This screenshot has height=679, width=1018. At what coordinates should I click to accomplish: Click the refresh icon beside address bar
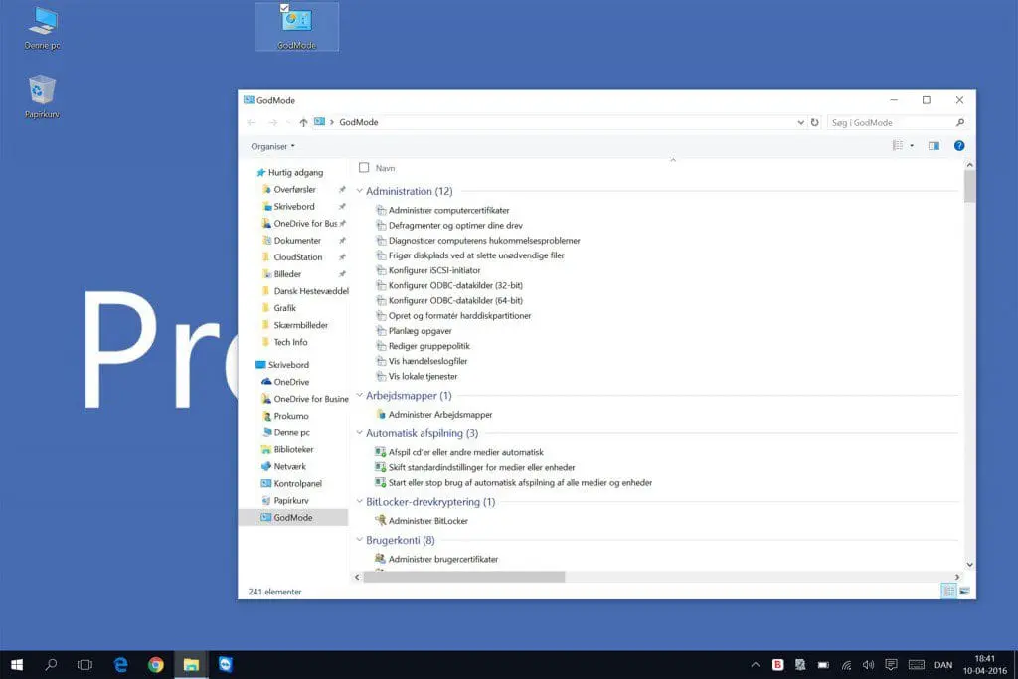pos(815,122)
